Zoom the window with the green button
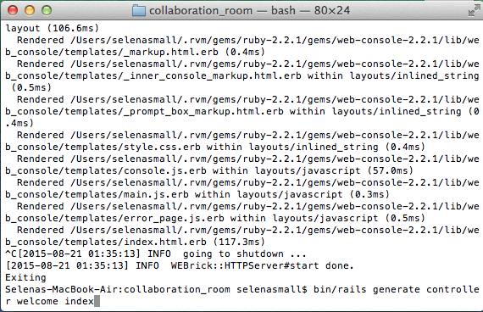This screenshot has width=483, height=312. coord(47,10)
